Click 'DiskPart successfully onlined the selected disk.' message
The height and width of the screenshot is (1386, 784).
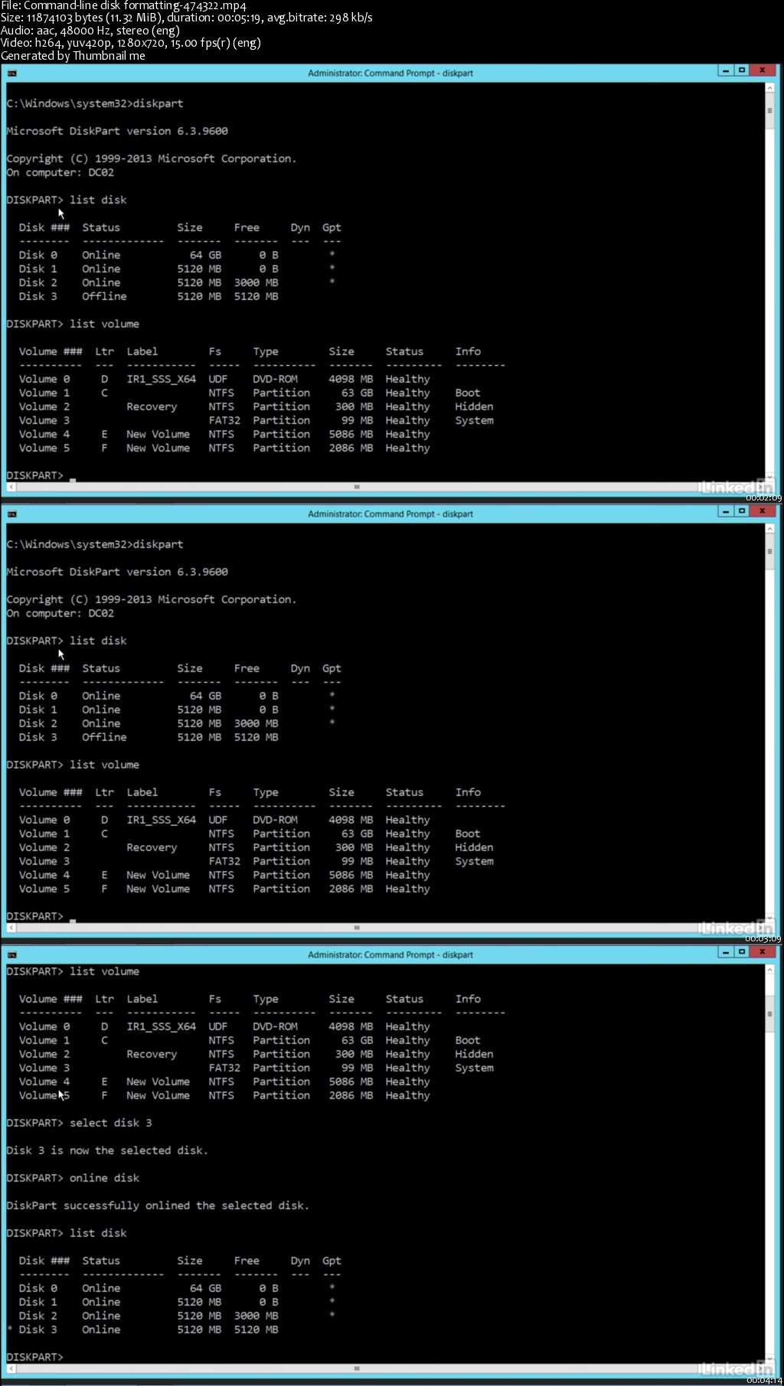point(158,1206)
